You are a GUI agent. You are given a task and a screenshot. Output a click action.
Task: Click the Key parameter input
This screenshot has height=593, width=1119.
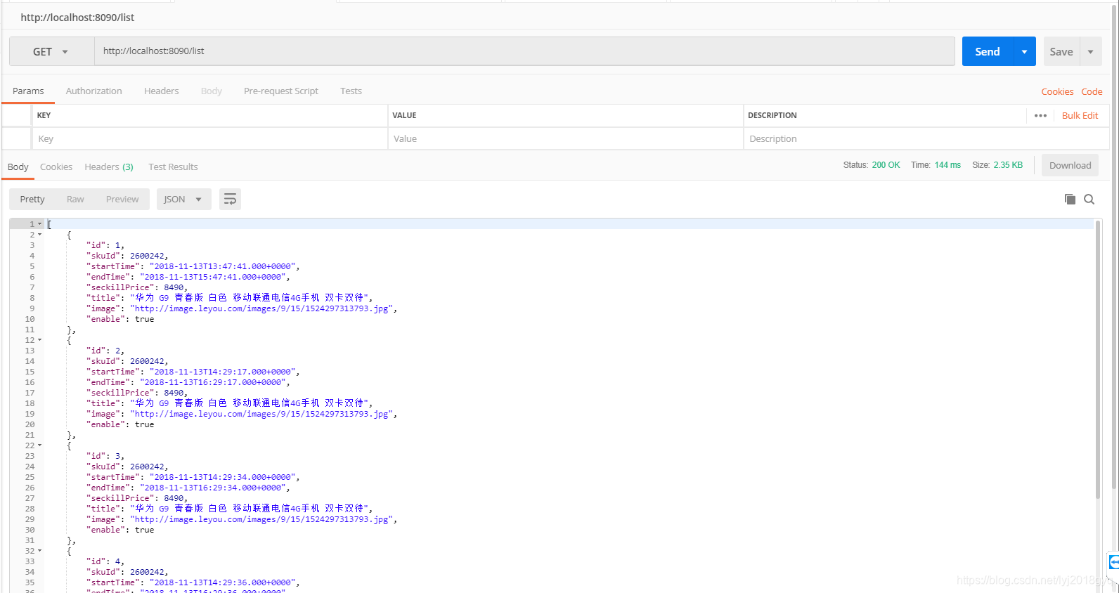(209, 139)
